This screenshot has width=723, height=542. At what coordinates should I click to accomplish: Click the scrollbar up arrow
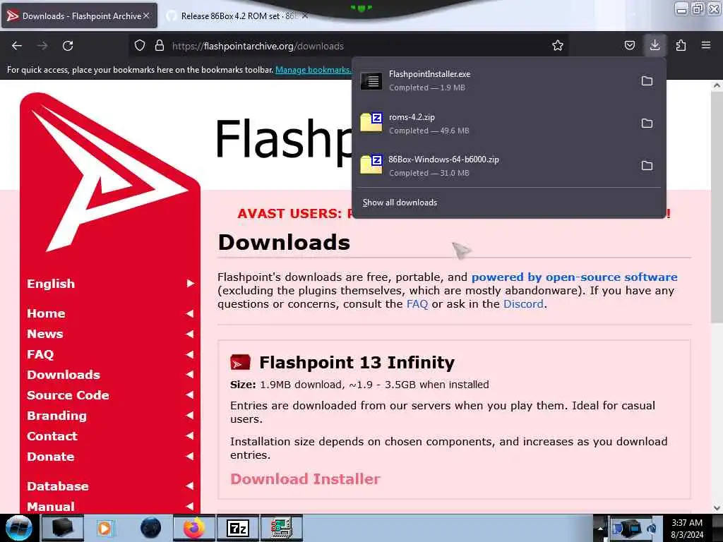717,85
